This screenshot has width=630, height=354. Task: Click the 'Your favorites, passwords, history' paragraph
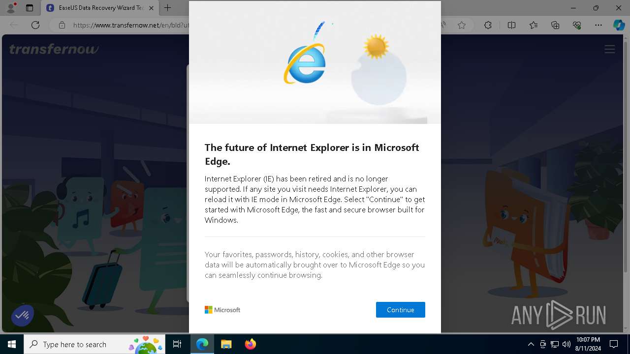tap(315, 265)
